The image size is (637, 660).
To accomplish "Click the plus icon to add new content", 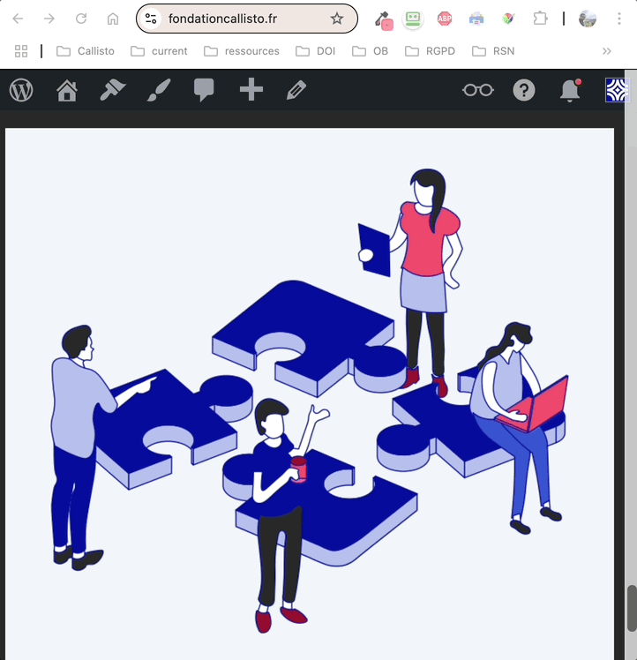I will tap(251, 90).
